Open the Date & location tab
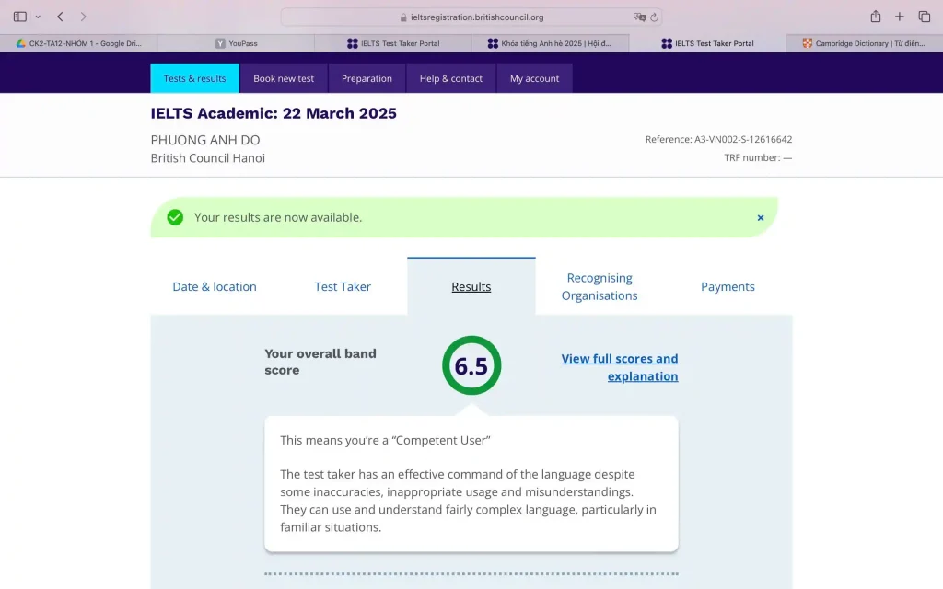 [x=215, y=286]
